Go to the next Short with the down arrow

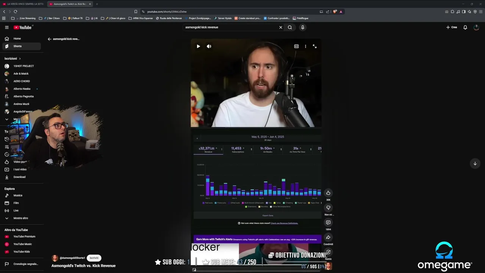click(475, 163)
